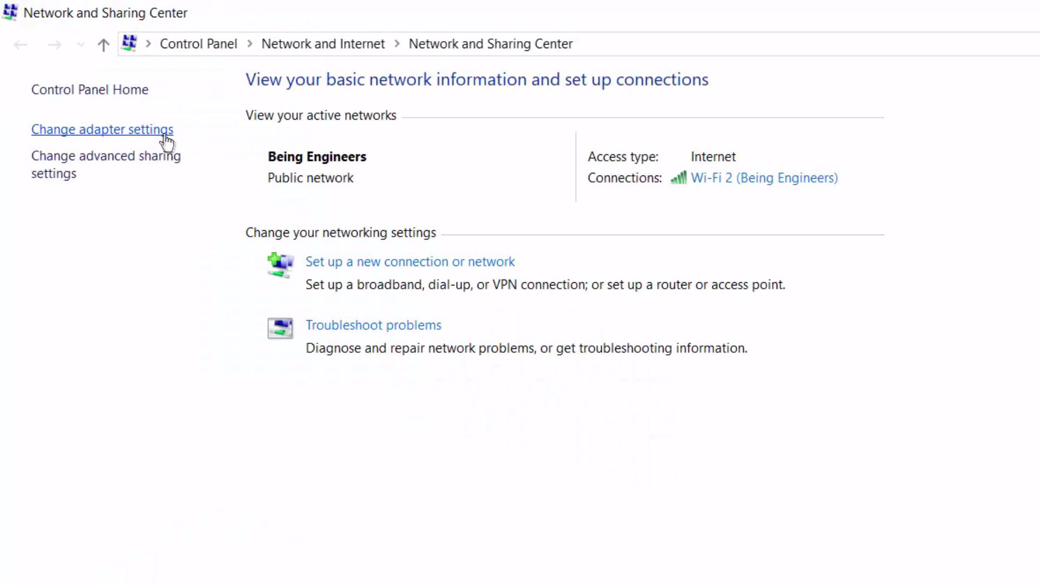Image resolution: width=1040 pixels, height=585 pixels.
Task: Click Set up a new connection link
Action: point(410,262)
